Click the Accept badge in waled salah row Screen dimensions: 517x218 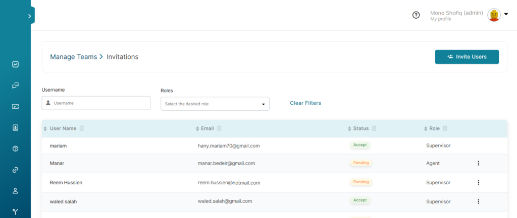click(x=360, y=200)
